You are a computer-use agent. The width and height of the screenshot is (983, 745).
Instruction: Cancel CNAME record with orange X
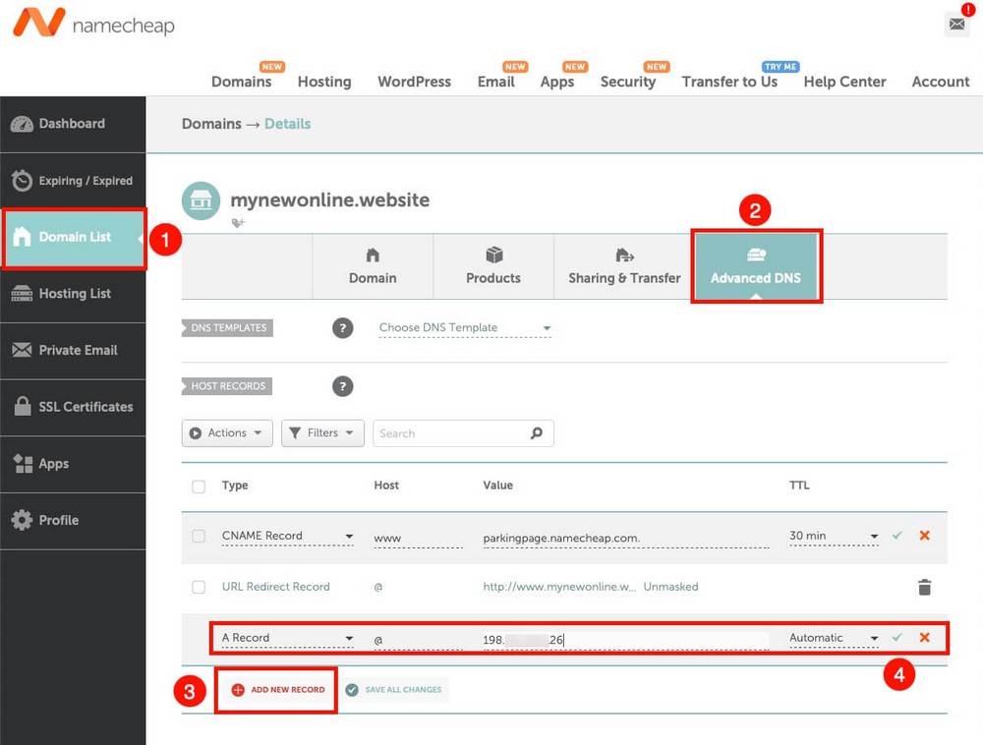924,535
